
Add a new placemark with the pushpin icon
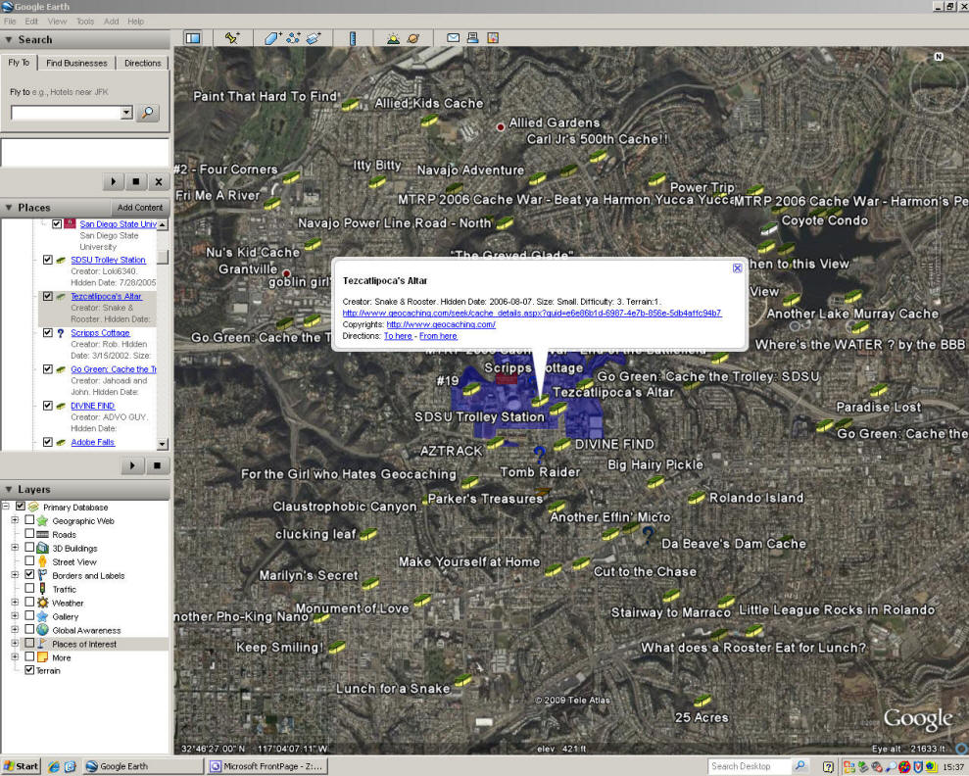(232, 38)
